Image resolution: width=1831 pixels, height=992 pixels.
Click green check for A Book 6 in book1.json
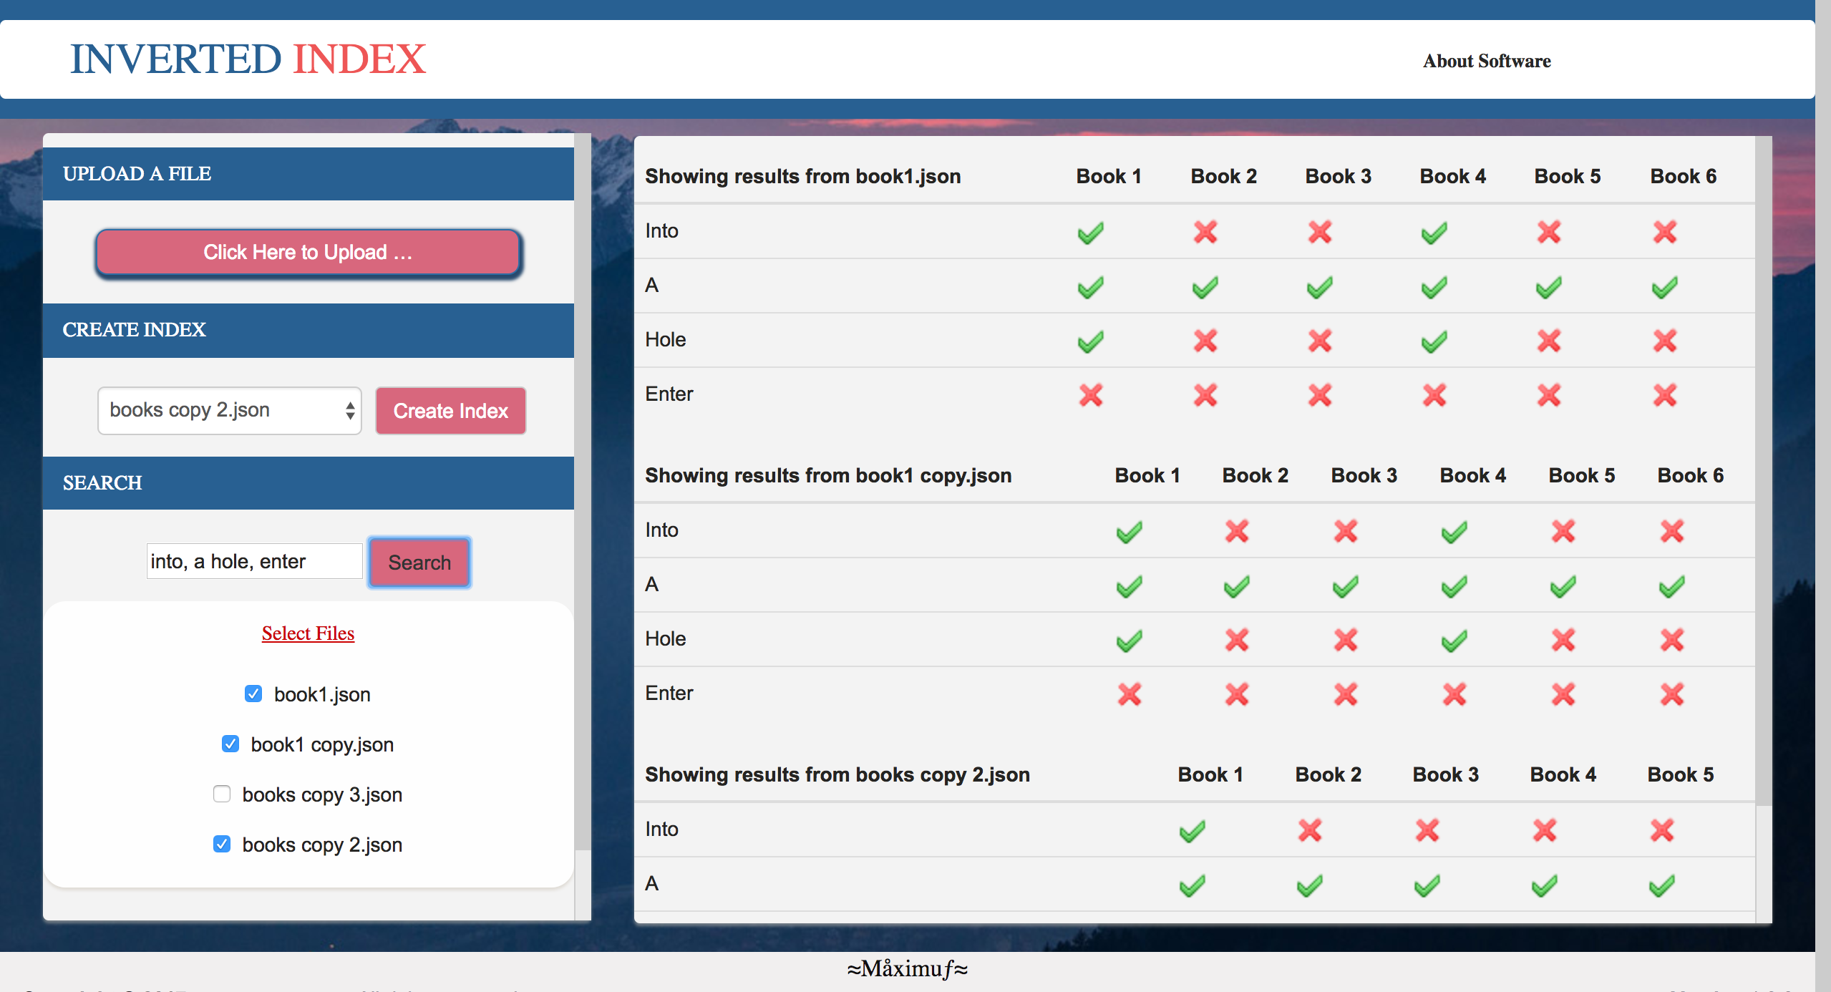(x=1664, y=288)
